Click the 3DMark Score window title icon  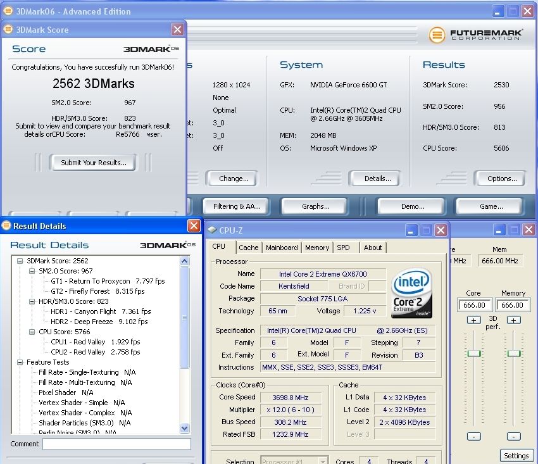click(8, 30)
